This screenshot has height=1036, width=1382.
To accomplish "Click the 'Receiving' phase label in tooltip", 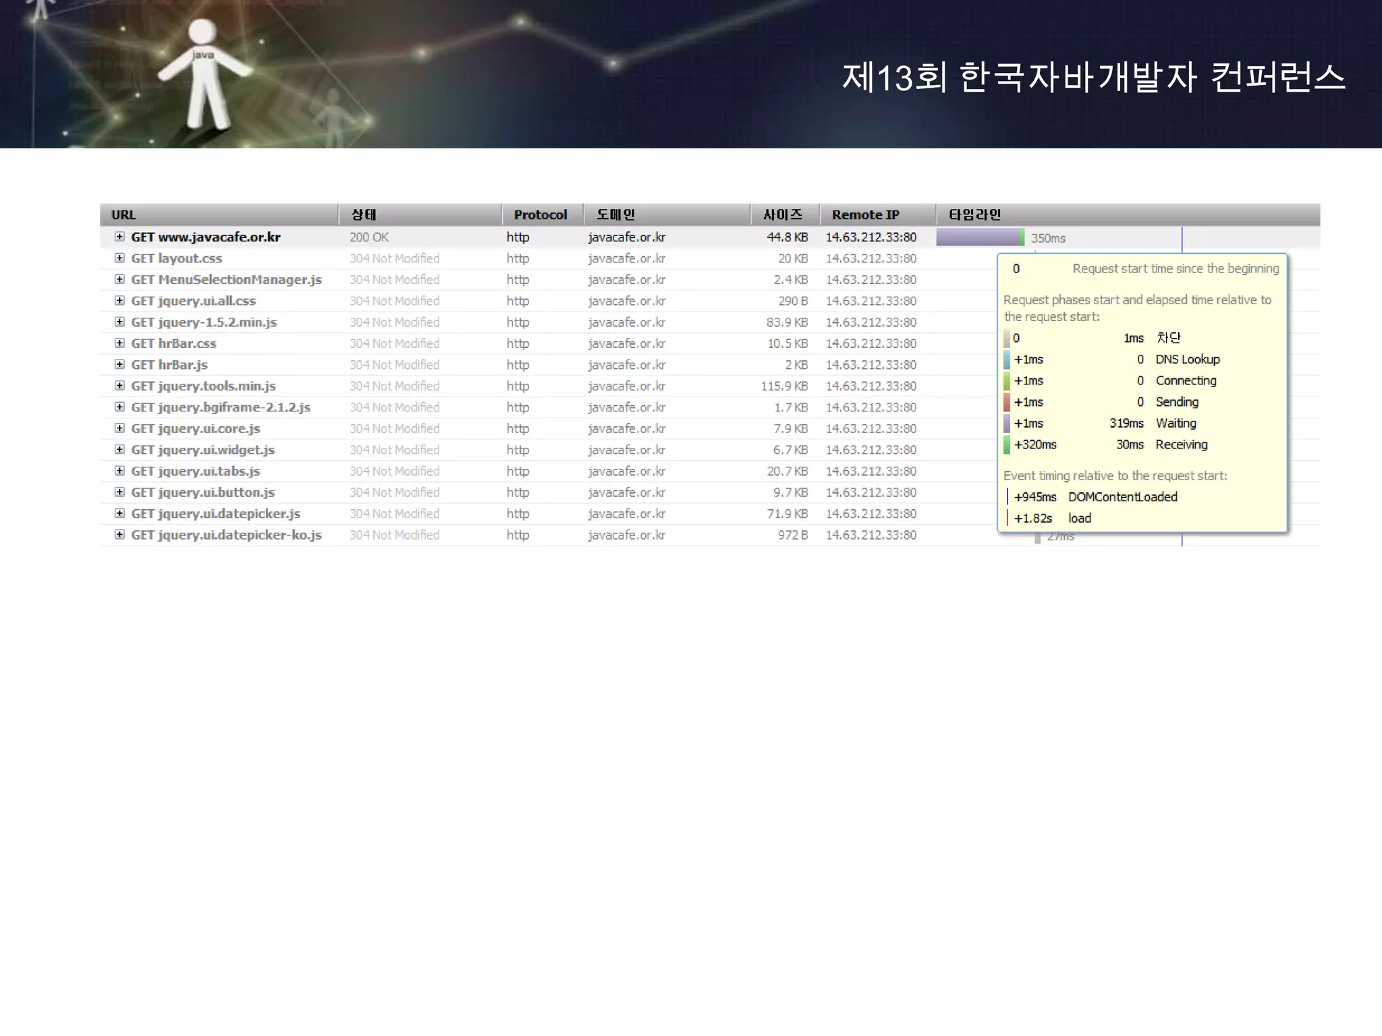I will (x=1182, y=444).
